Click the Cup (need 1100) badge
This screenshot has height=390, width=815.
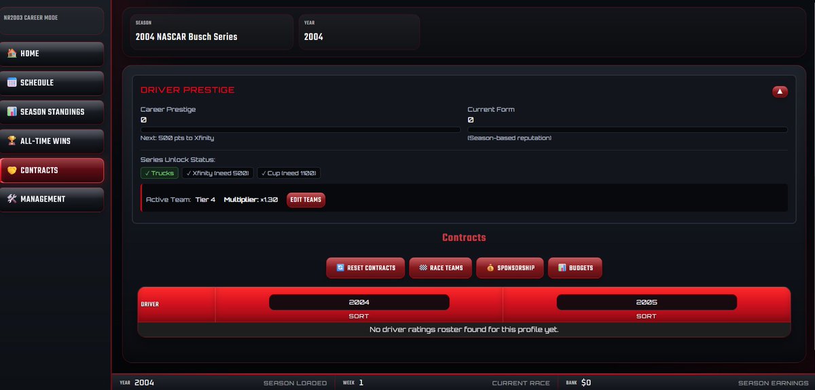(x=289, y=173)
